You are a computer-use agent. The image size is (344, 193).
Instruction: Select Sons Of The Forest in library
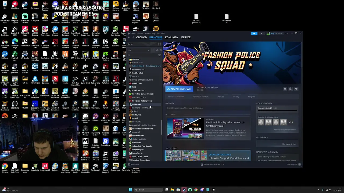140,157
